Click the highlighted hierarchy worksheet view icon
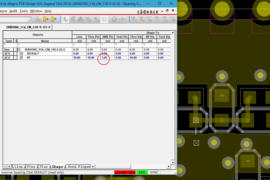The image size is (270, 180). pyautogui.click(x=65, y=19)
